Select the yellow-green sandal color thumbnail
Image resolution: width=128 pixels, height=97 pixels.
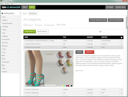[68, 63]
